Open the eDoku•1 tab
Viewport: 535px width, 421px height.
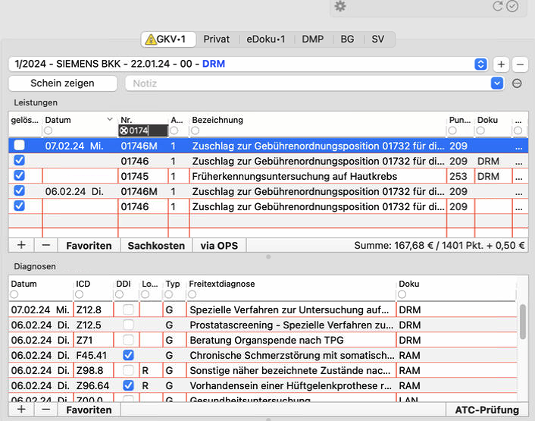click(x=265, y=39)
